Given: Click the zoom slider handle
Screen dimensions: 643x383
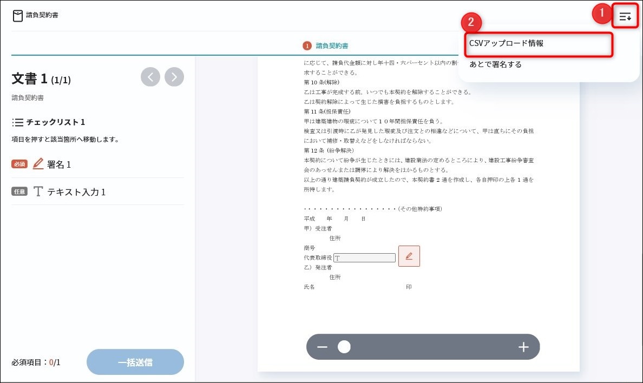Looking at the screenshot, I should (x=344, y=347).
